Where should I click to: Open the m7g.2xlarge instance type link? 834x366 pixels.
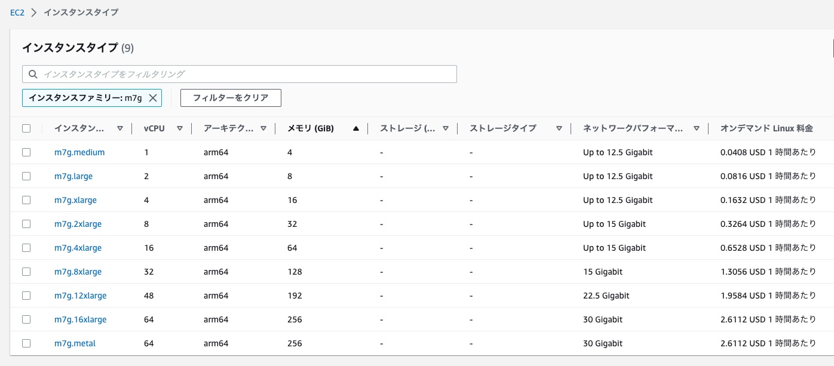78,224
